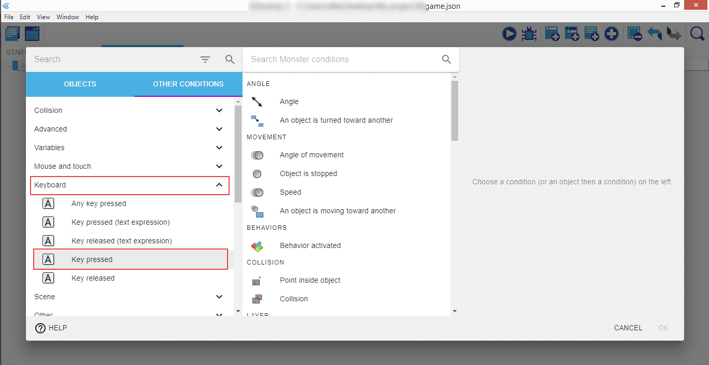Open the Edit menu

tap(25, 17)
